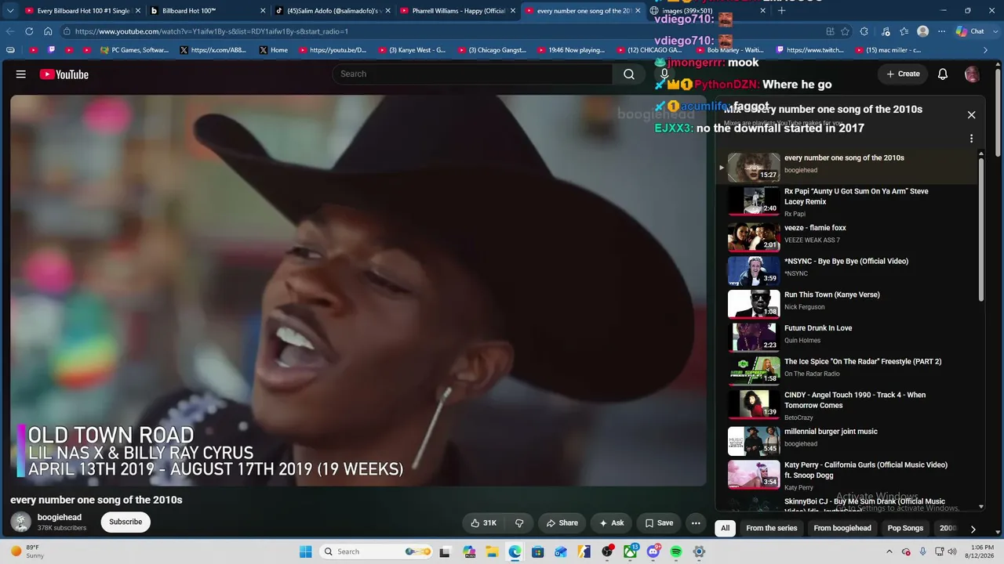Viewport: 1004px width, 564px height.
Task: Open the browser tab list dropdown
Action: [x=10, y=11]
